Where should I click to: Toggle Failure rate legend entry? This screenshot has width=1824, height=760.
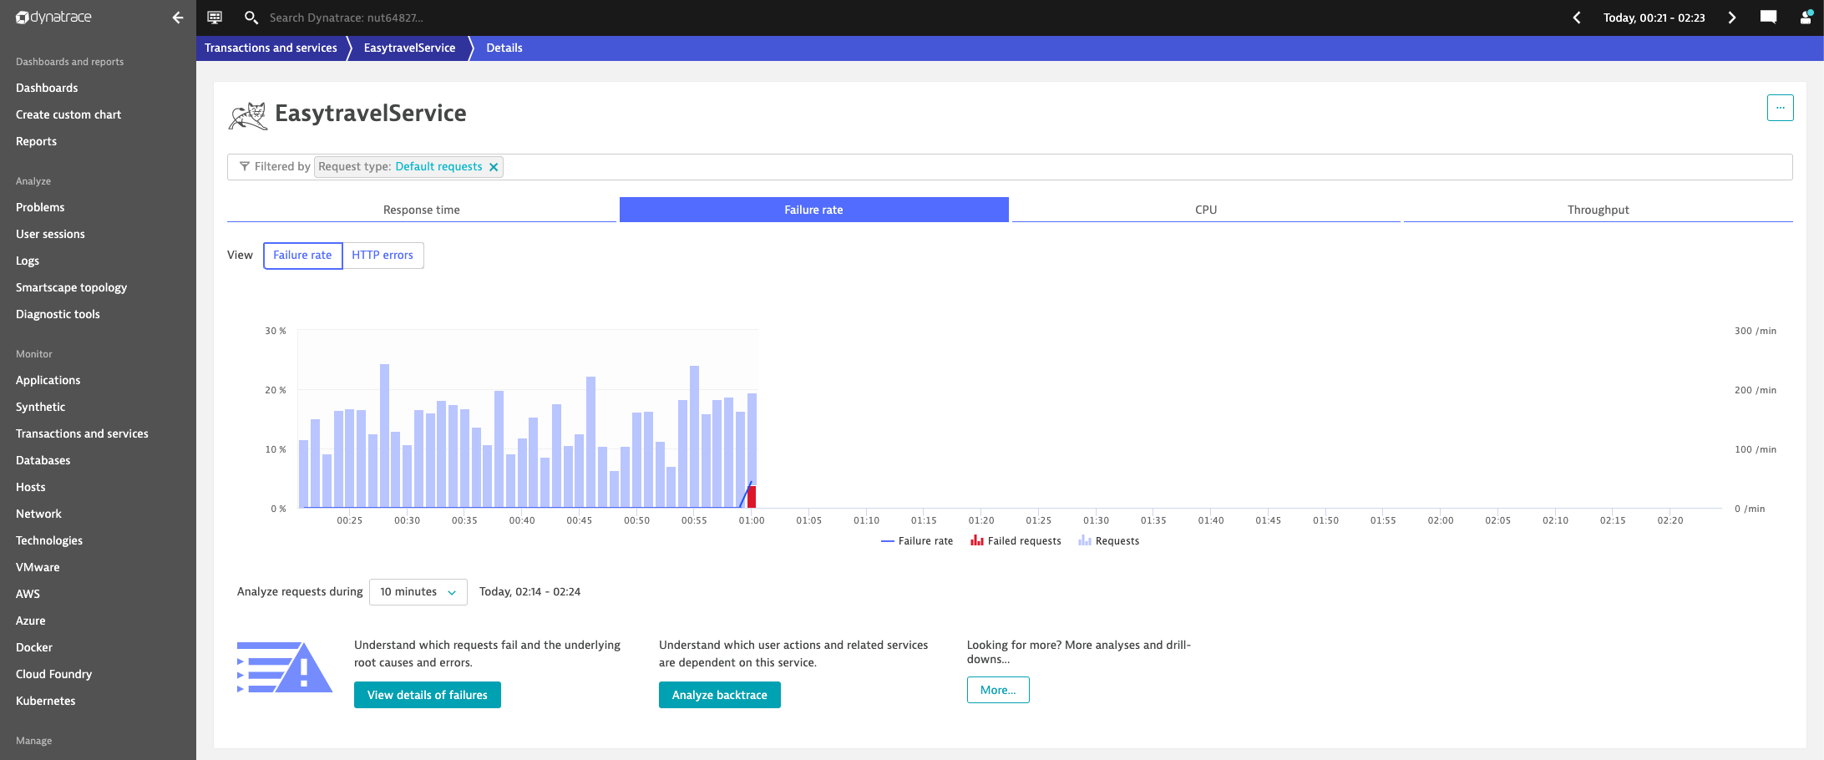[x=916, y=541]
